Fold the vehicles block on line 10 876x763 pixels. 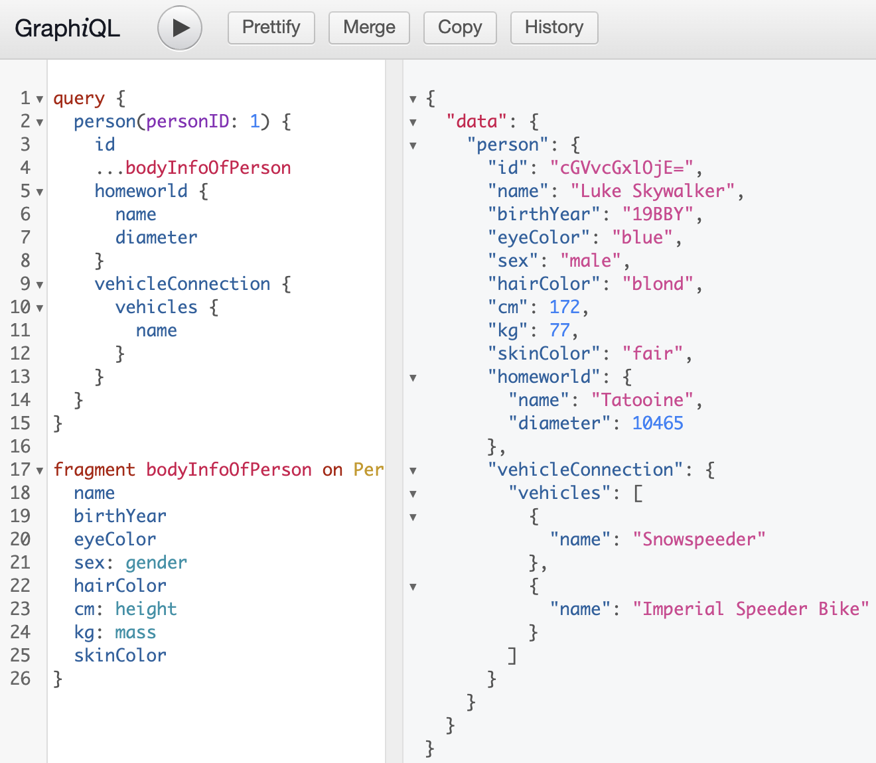[x=40, y=309]
